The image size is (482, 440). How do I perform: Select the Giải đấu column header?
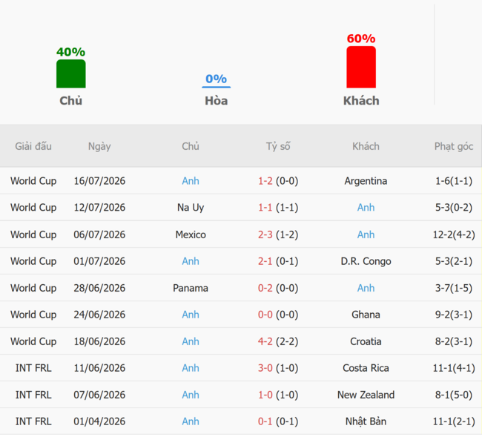pos(33,146)
